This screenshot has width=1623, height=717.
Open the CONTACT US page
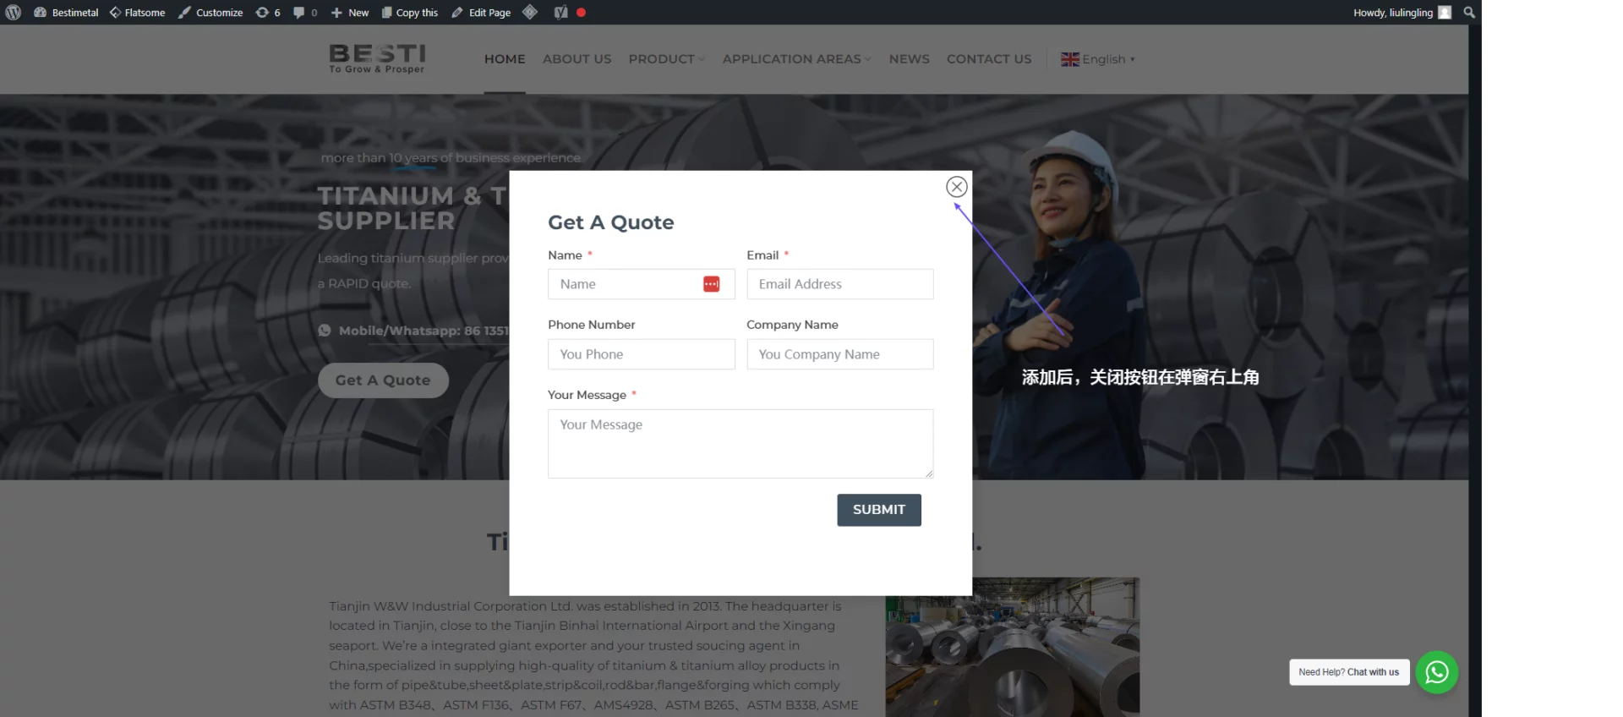989,59
